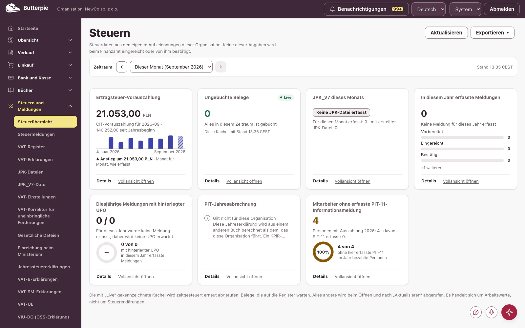Open Vollansicht for Ertragsteuer-Vorauszahlung
Viewport: 525px width, 328px height.
136,181
